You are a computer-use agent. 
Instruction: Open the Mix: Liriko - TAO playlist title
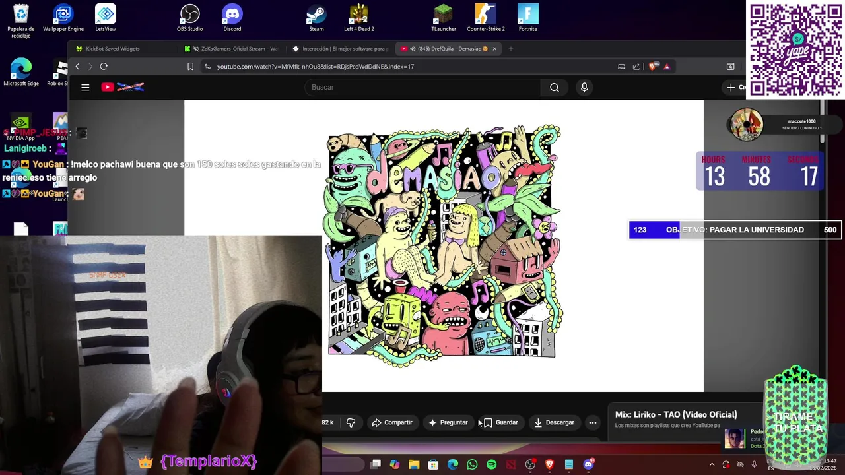pos(676,414)
